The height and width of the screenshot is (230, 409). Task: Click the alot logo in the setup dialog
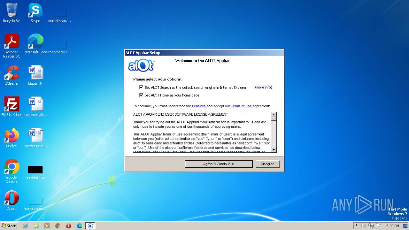click(142, 65)
